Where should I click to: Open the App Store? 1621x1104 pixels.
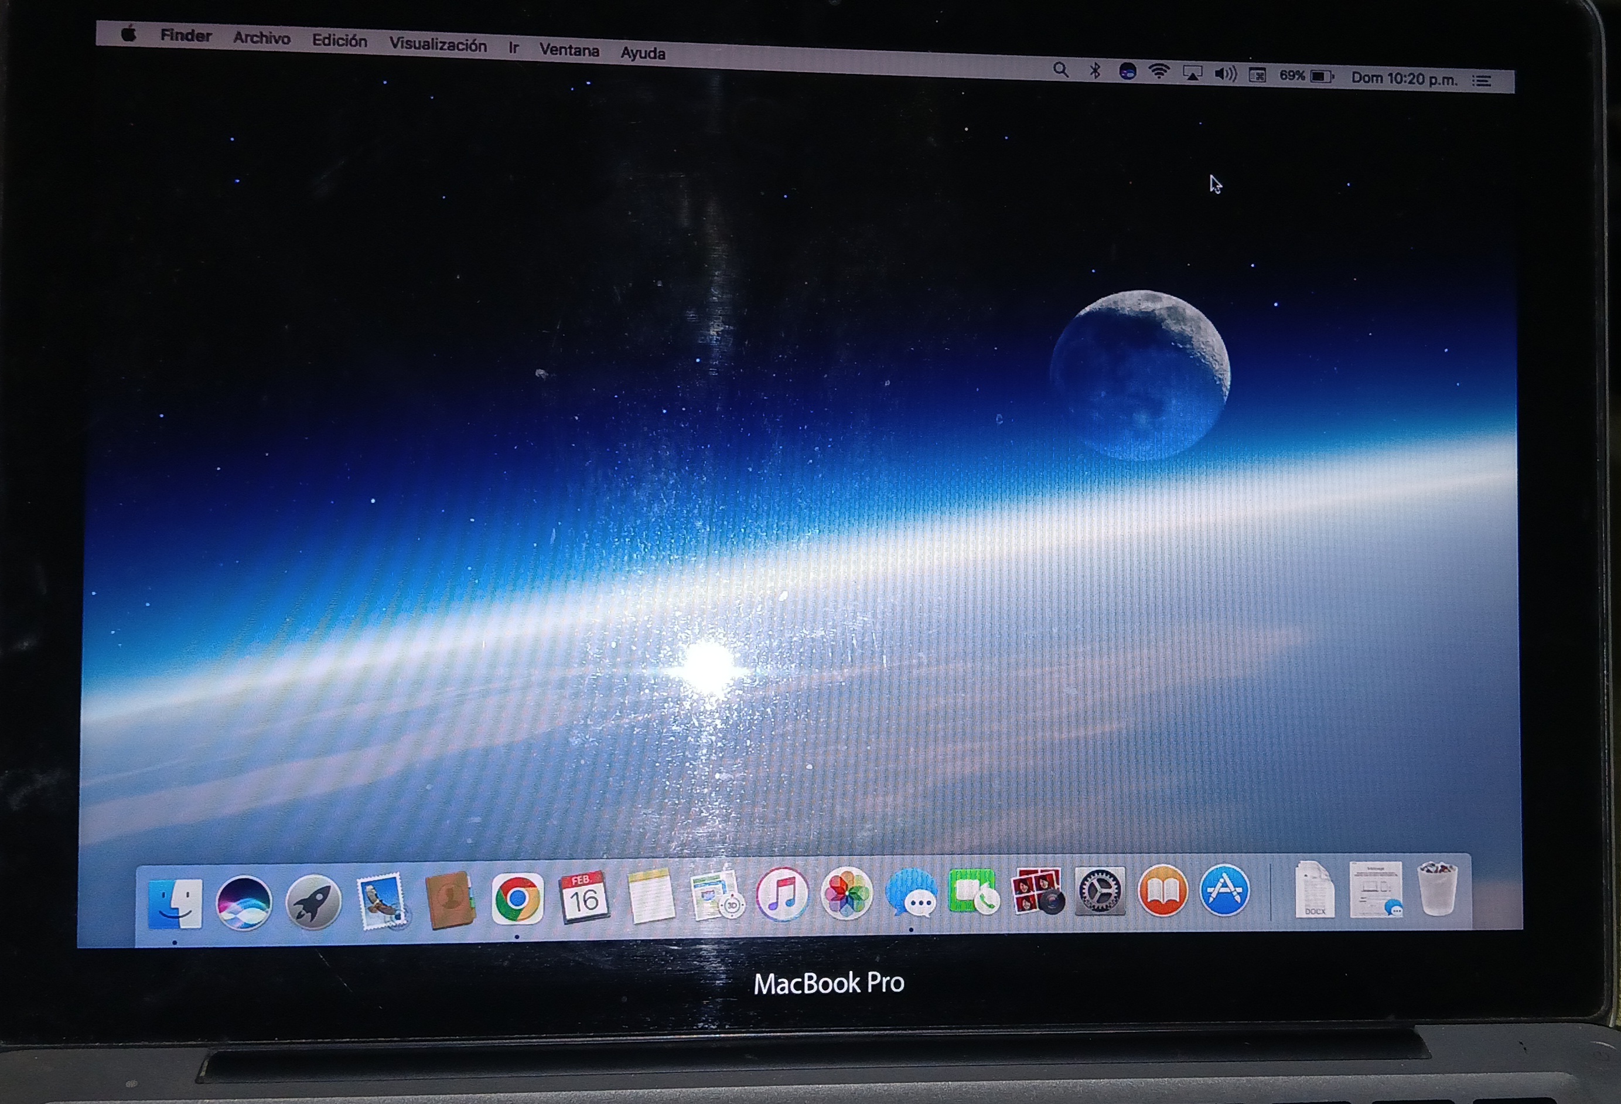tap(1224, 889)
